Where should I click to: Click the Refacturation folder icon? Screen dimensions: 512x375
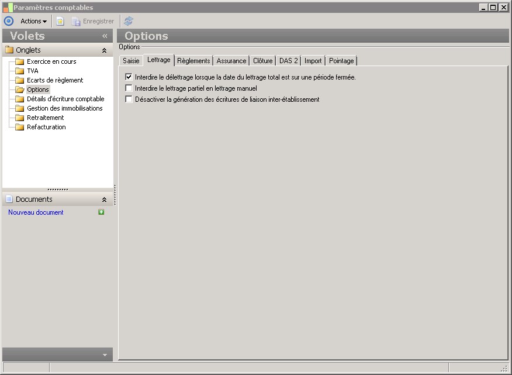click(20, 127)
